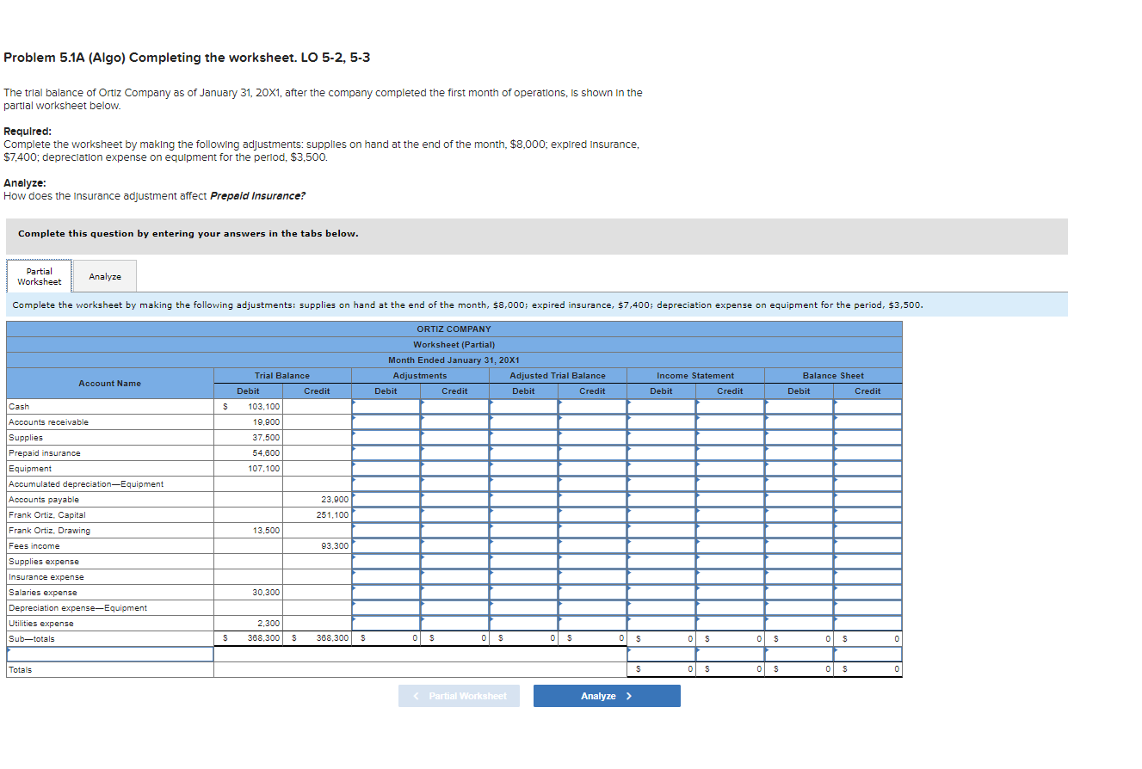This screenshot has height=769, width=1142.
Task: Click the Supplies adjustments Credit cell
Action: [x=454, y=437]
